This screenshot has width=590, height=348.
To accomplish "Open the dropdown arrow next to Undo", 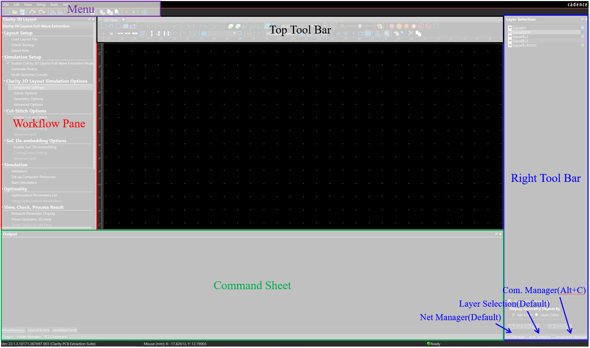I will pyautogui.click(x=35, y=12).
